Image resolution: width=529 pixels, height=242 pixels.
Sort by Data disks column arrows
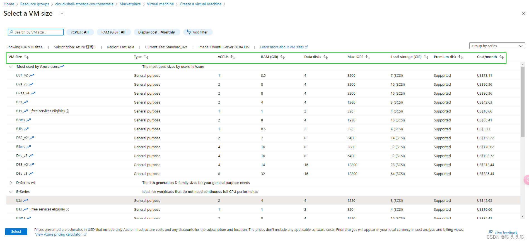(325, 57)
